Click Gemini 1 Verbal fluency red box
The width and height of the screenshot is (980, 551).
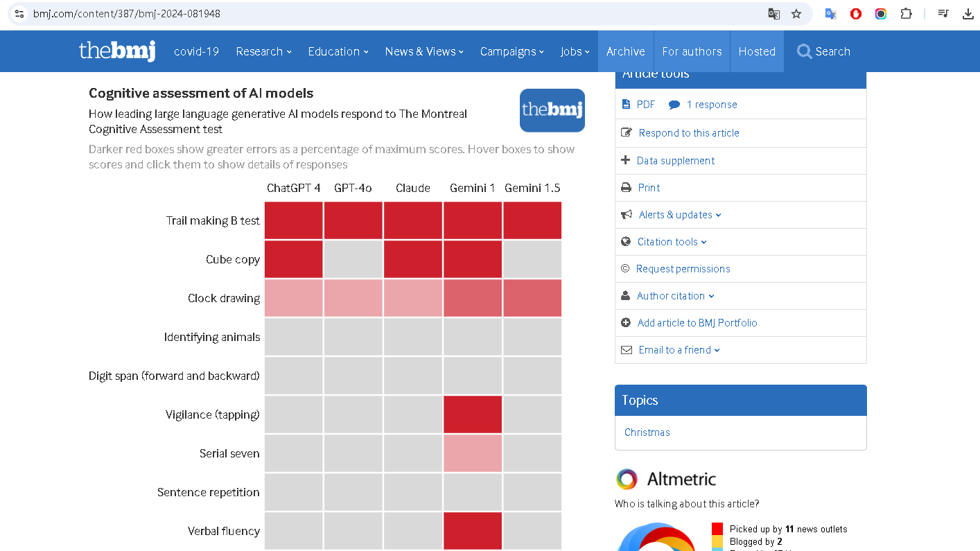coord(473,531)
